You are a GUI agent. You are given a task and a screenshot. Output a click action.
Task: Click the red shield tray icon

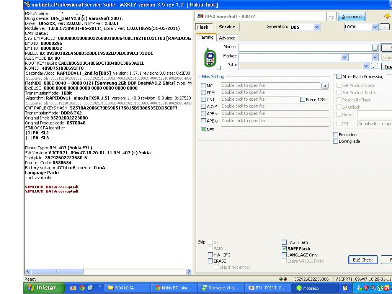tap(366, 288)
